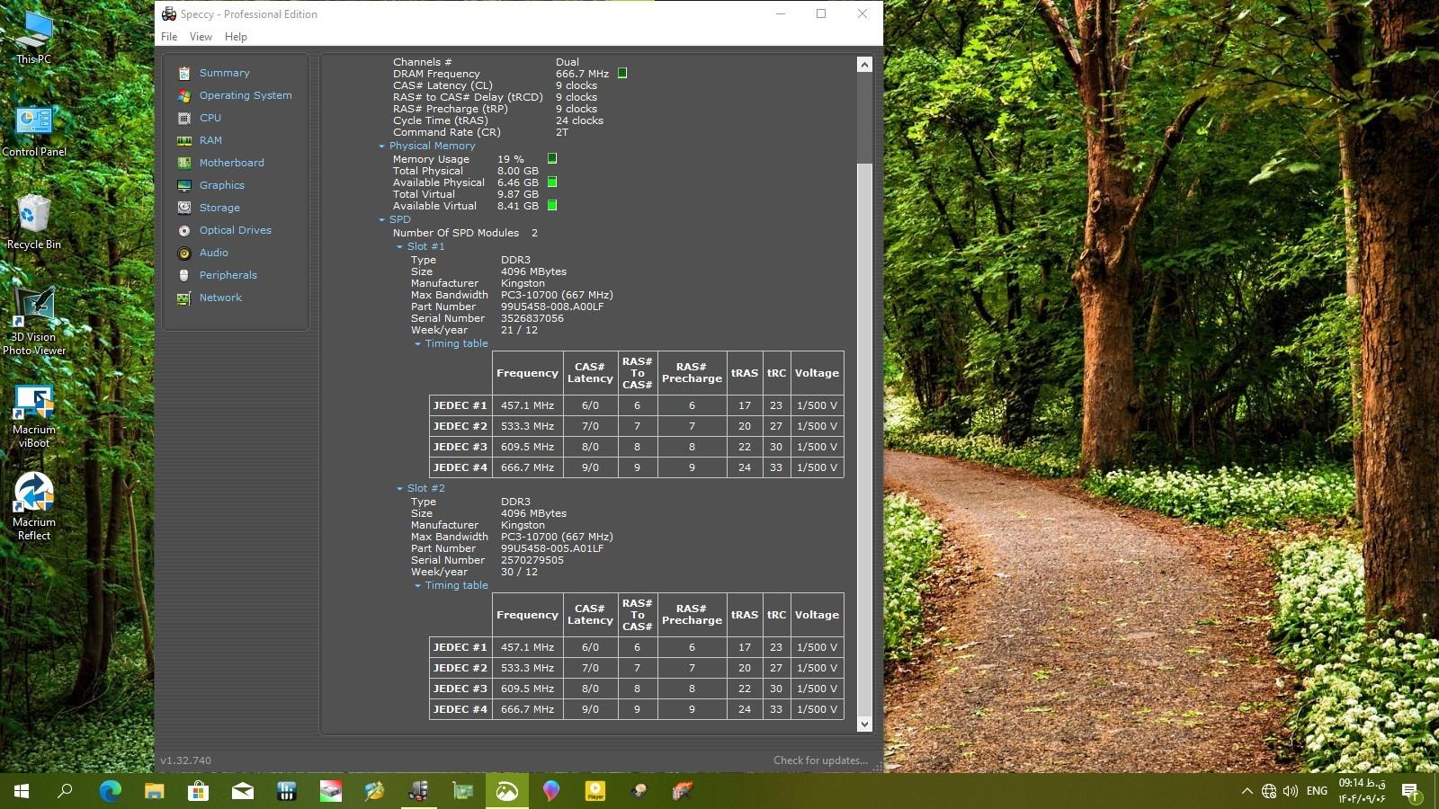Open the Graphics monitor icon
Viewport: 1439px width, 809px height.
[184, 186]
